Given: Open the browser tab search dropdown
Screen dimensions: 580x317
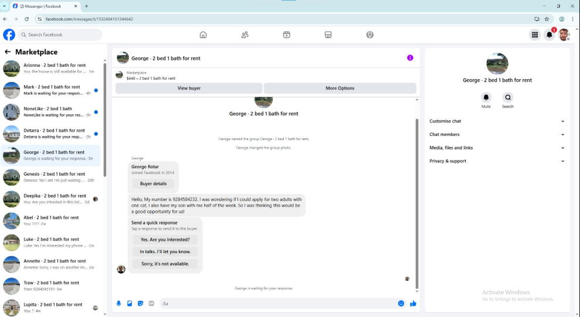Looking at the screenshot, I should [x=4, y=6].
